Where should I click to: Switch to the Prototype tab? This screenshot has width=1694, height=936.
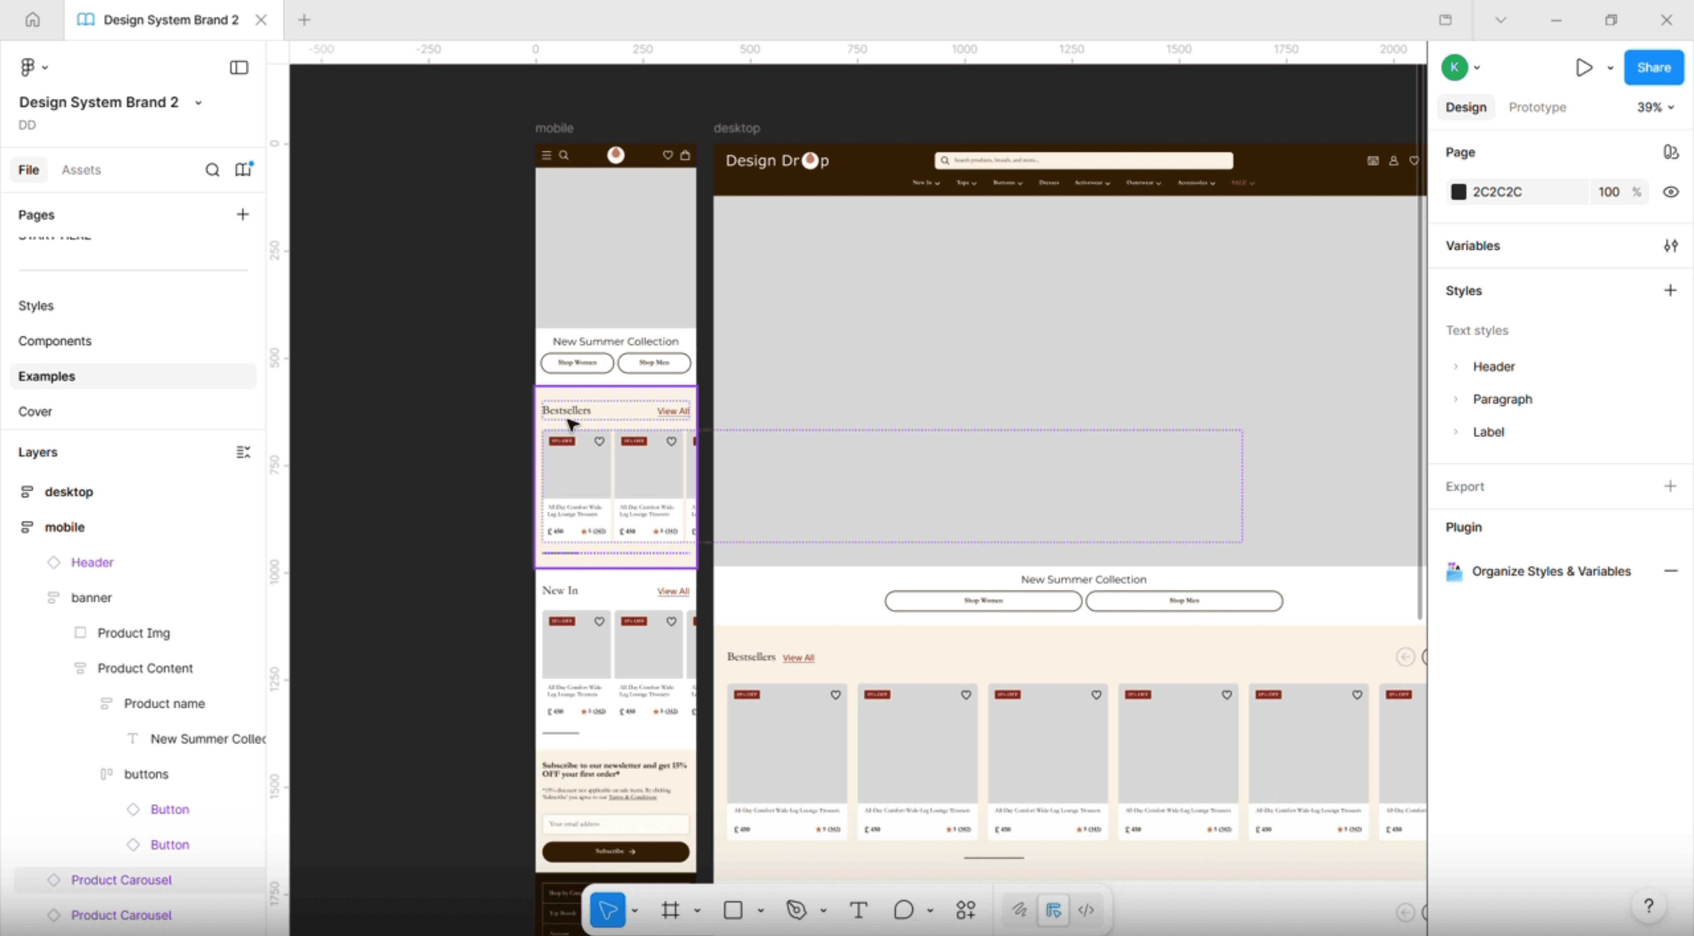[x=1537, y=107]
